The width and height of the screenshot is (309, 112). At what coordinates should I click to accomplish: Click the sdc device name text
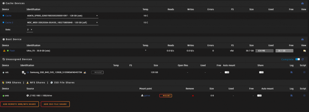(7, 72)
